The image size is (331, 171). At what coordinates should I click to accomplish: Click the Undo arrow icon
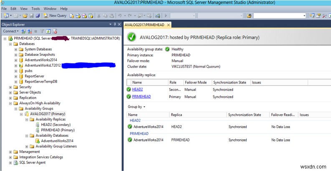tap(120, 15)
